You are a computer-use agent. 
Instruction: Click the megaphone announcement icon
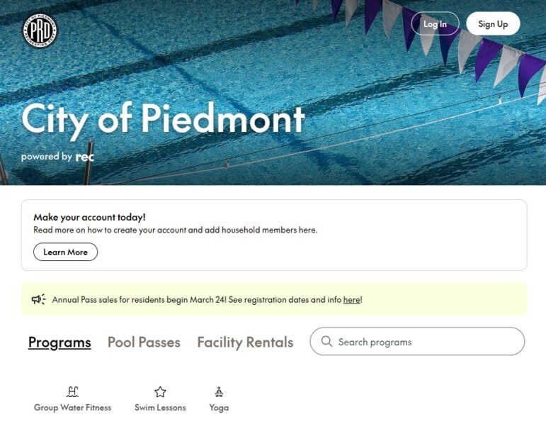[x=39, y=299]
